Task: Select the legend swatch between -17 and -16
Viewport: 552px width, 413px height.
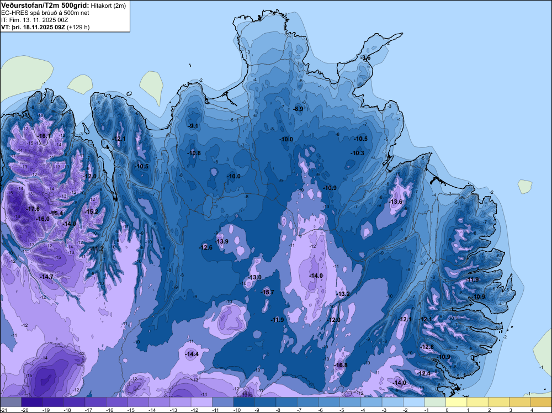Action: (x=95, y=402)
